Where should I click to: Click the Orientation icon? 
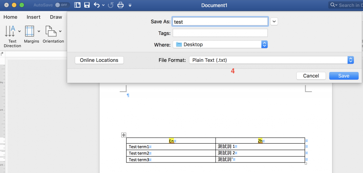(x=50, y=31)
